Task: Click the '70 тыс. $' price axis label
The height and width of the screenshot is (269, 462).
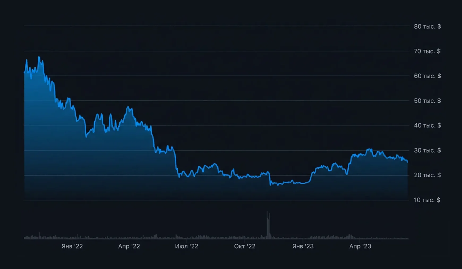Action: (427, 51)
